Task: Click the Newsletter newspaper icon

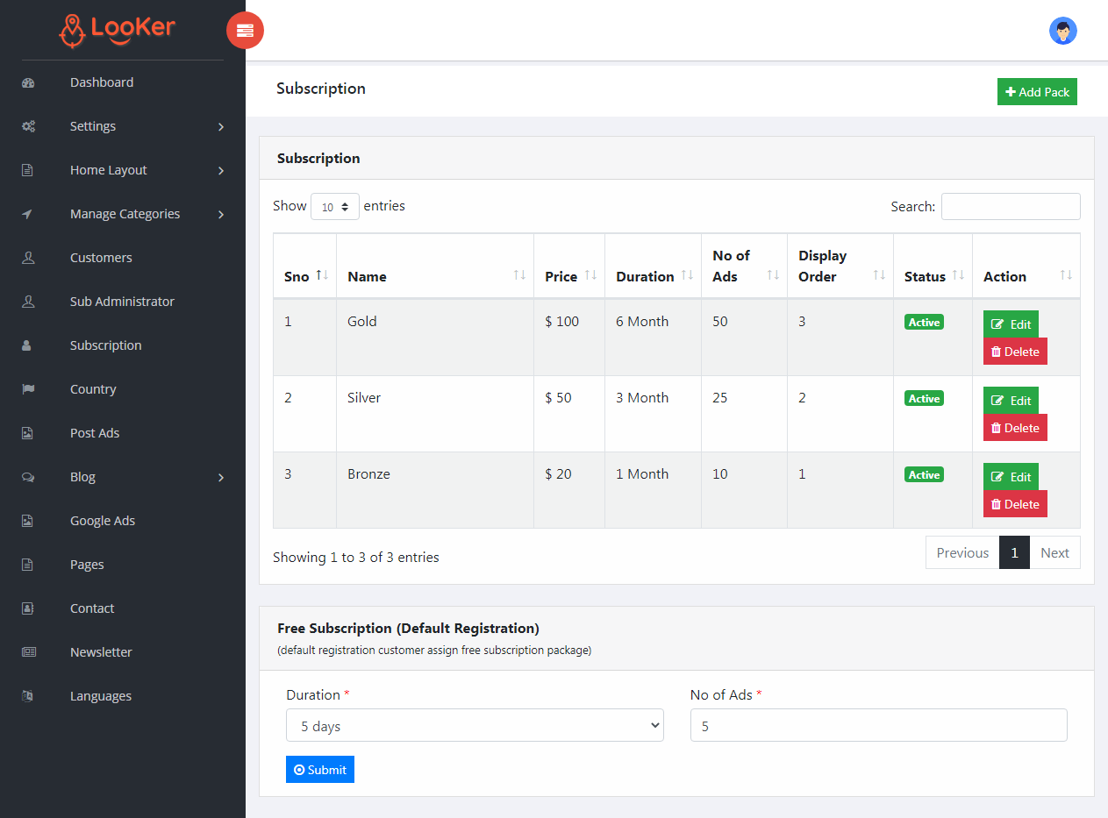Action: coord(28,652)
